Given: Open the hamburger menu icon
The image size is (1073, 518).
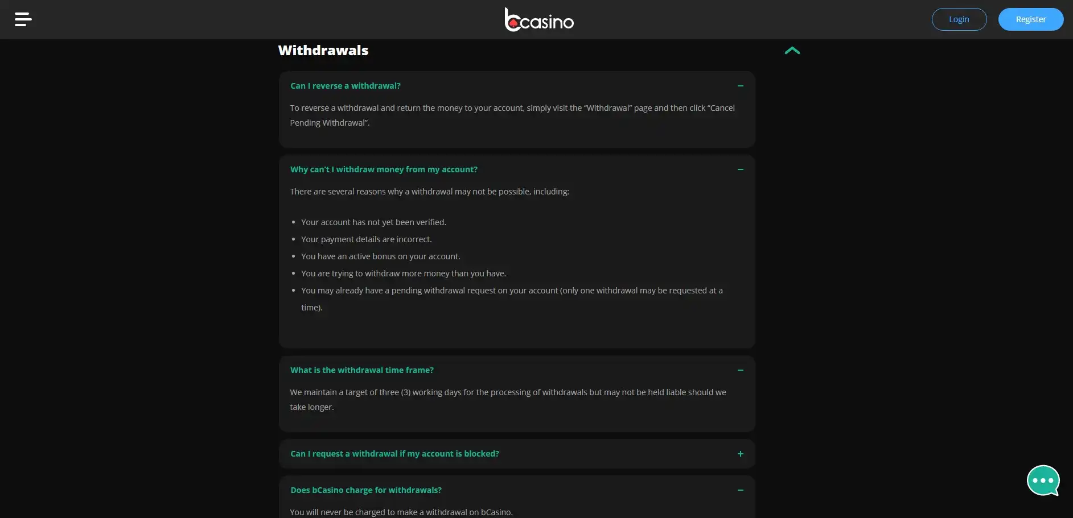Looking at the screenshot, I should click(x=23, y=19).
